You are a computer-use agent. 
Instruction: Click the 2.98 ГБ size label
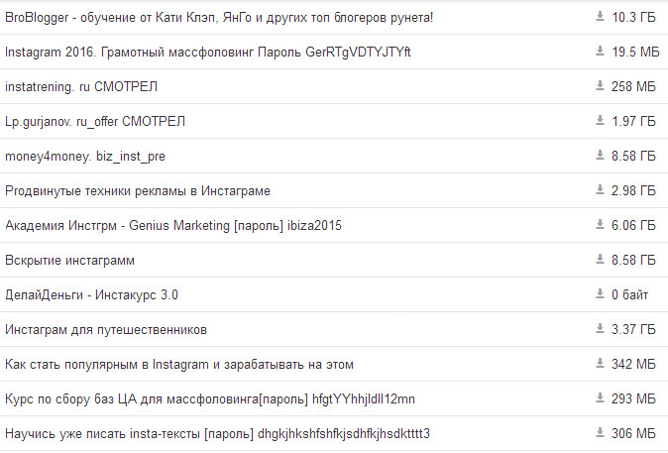(x=633, y=191)
